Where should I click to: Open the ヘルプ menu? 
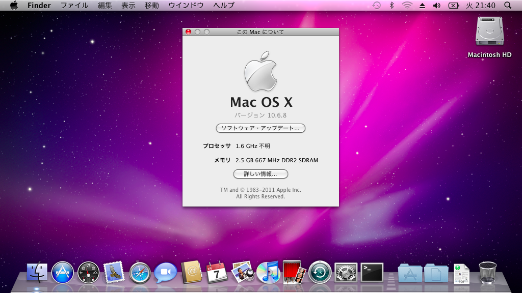pos(224,5)
